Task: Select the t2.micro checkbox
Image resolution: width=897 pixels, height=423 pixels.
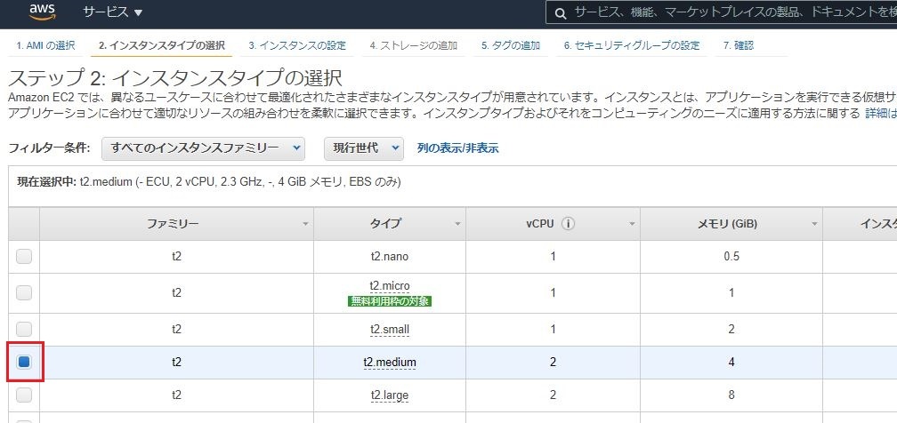Action: 24,292
